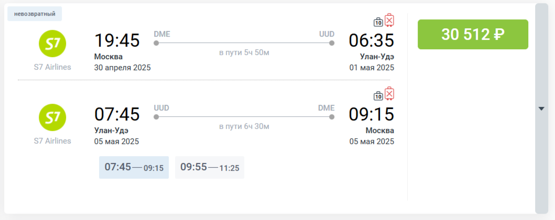Click the невозвратный fare tag
The width and height of the screenshot is (555, 220).
click(x=35, y=14)
